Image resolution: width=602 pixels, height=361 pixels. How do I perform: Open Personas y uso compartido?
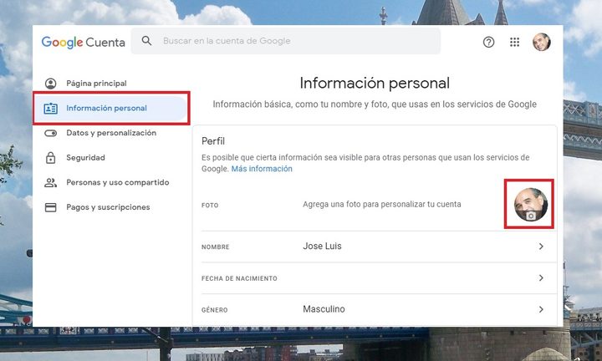pos(118,182)
